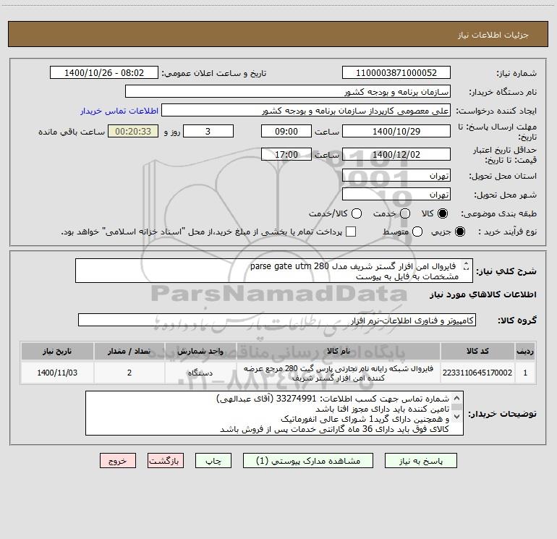Click the price validity date 1400/12/02 field
This screenshot has width=557, height=539.
pyautogui.click(x=396, y=154)
